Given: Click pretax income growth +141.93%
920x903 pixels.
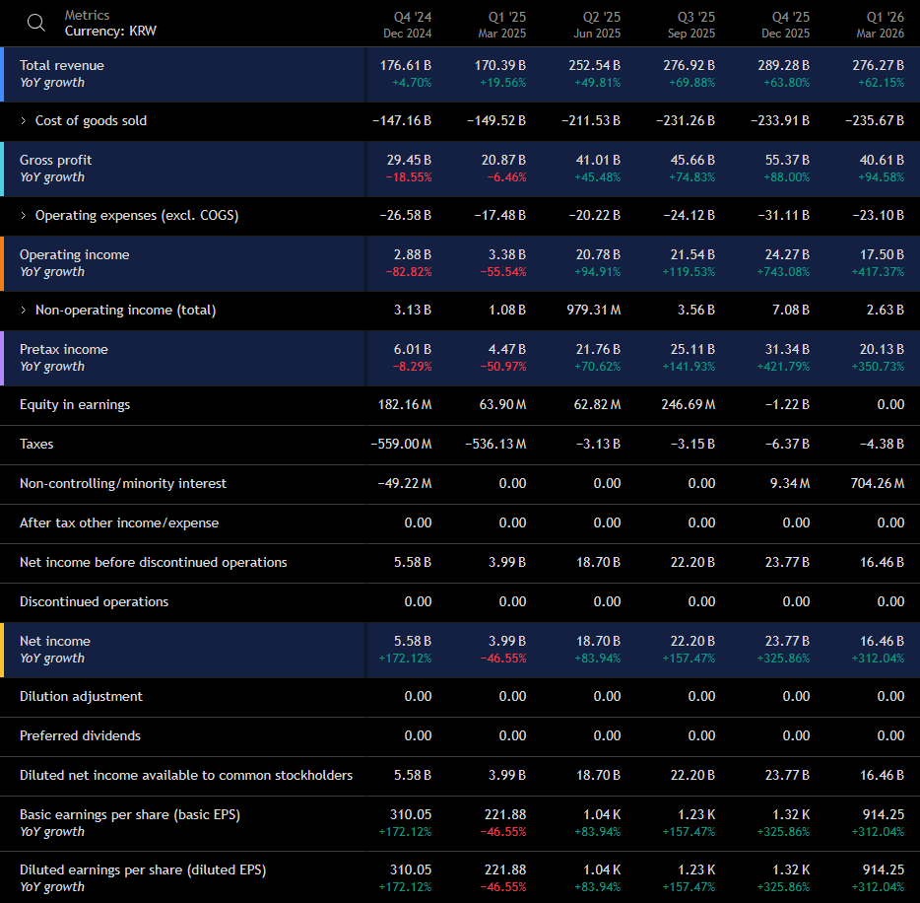Looking at the screenshot, I should pos(689,367).
